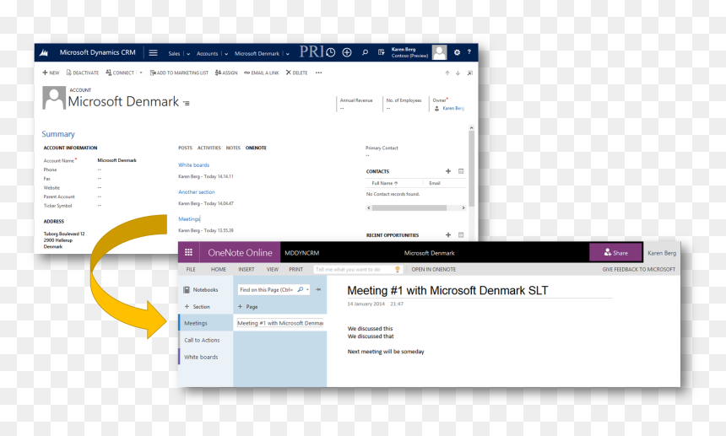
Task: Open the recently viewed clock icon
Action: 330,53
